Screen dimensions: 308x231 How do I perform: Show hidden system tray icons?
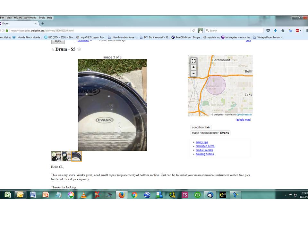coord(285,195)
